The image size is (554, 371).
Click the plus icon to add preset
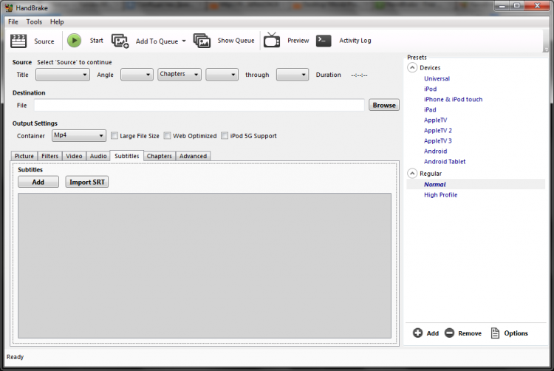[x=417, y=333]
